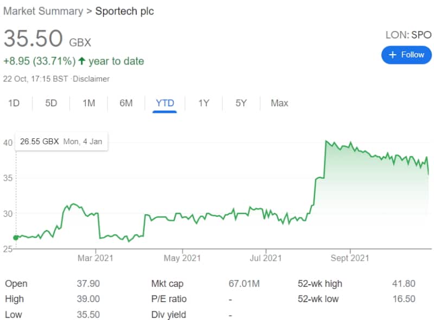Screen dimensions: 434x320
Task: Click the green up arrow icon
Action: (x=82, y=61)
